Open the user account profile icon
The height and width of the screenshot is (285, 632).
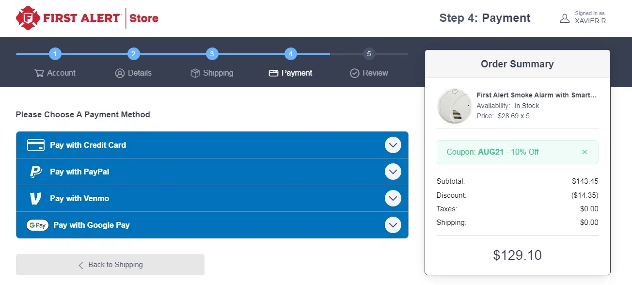coord(565,18)
